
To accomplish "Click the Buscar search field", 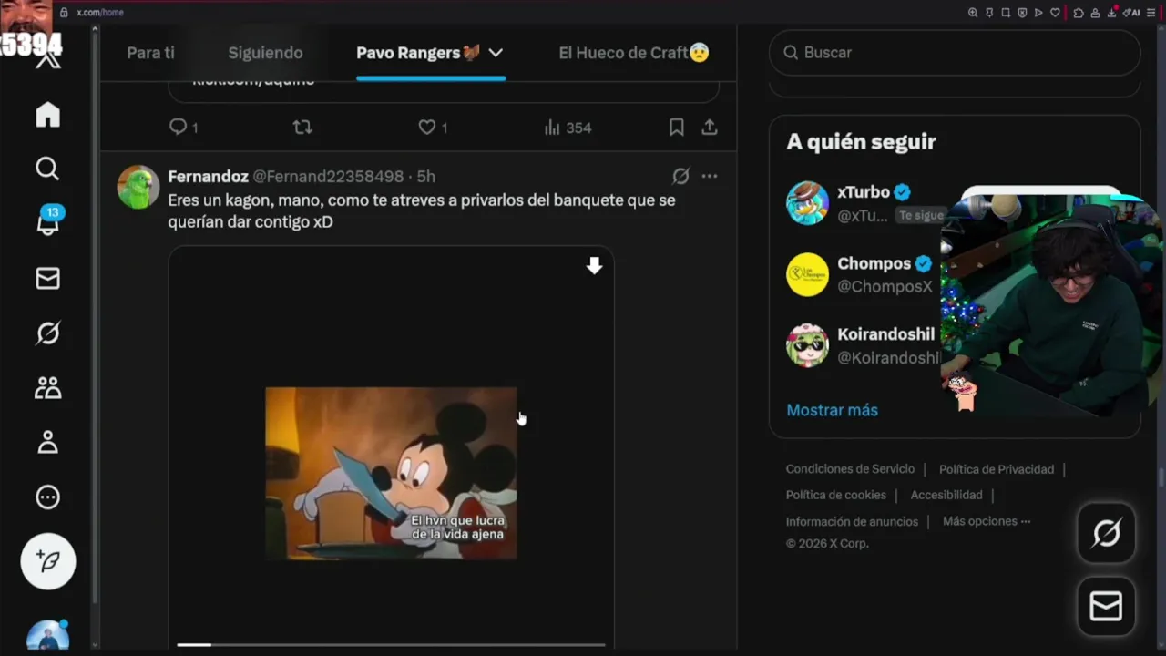I will tap(955, 53).
